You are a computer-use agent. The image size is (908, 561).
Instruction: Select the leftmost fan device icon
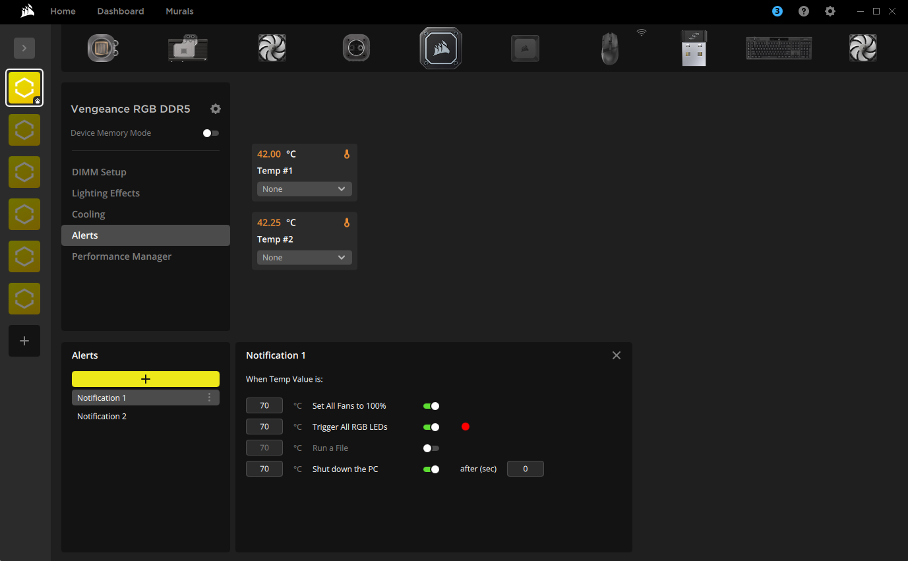tap(272, 47)
